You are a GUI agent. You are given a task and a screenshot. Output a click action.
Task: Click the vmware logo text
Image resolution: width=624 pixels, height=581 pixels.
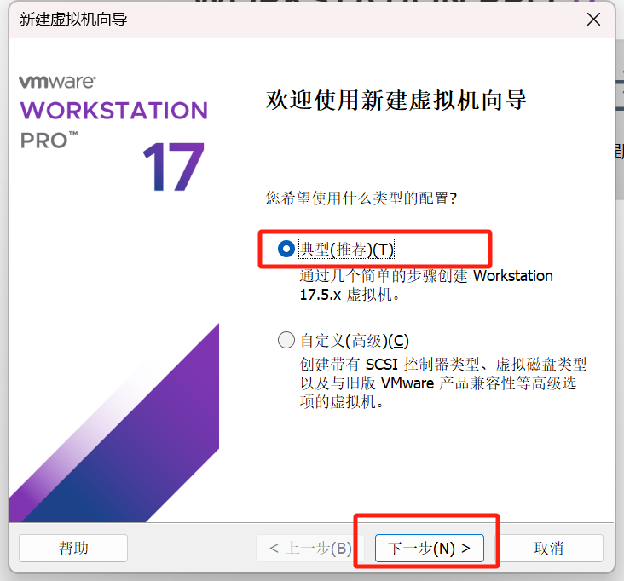click(x=57, y=83)
